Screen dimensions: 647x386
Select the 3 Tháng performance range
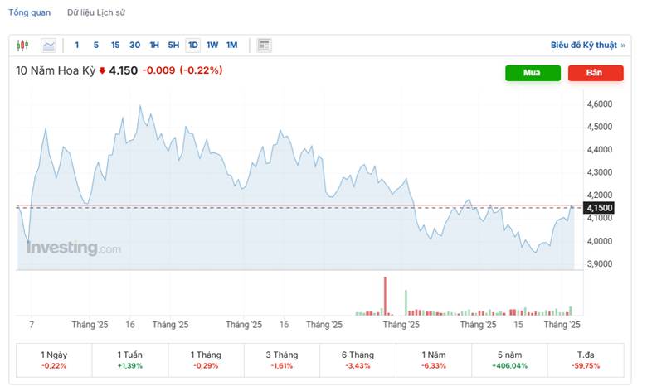pyautogui.click(x=282, y=360)
